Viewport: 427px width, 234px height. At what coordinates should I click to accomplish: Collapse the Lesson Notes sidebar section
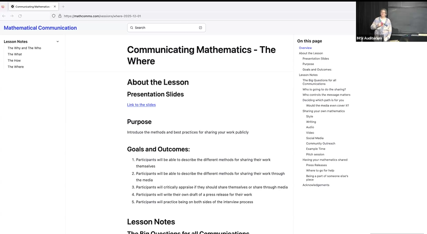tap(57, 42)
